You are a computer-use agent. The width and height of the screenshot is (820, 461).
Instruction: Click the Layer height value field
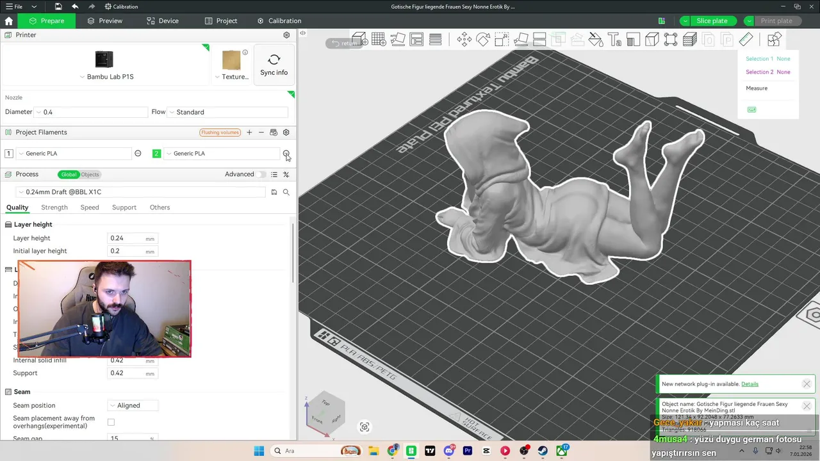pyautogui.click(x=132, y=238)
